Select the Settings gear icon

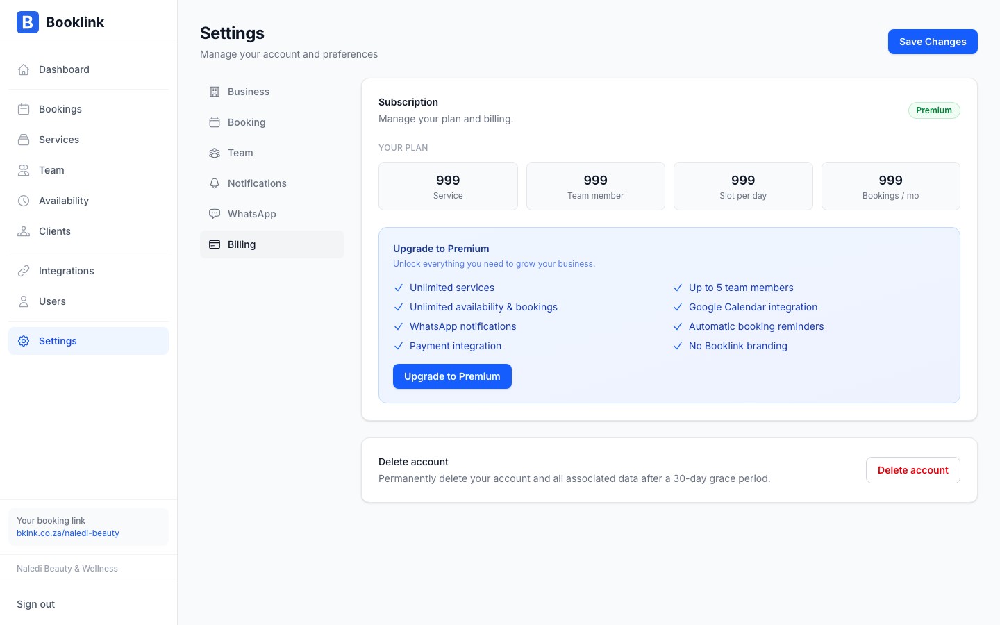24,341
